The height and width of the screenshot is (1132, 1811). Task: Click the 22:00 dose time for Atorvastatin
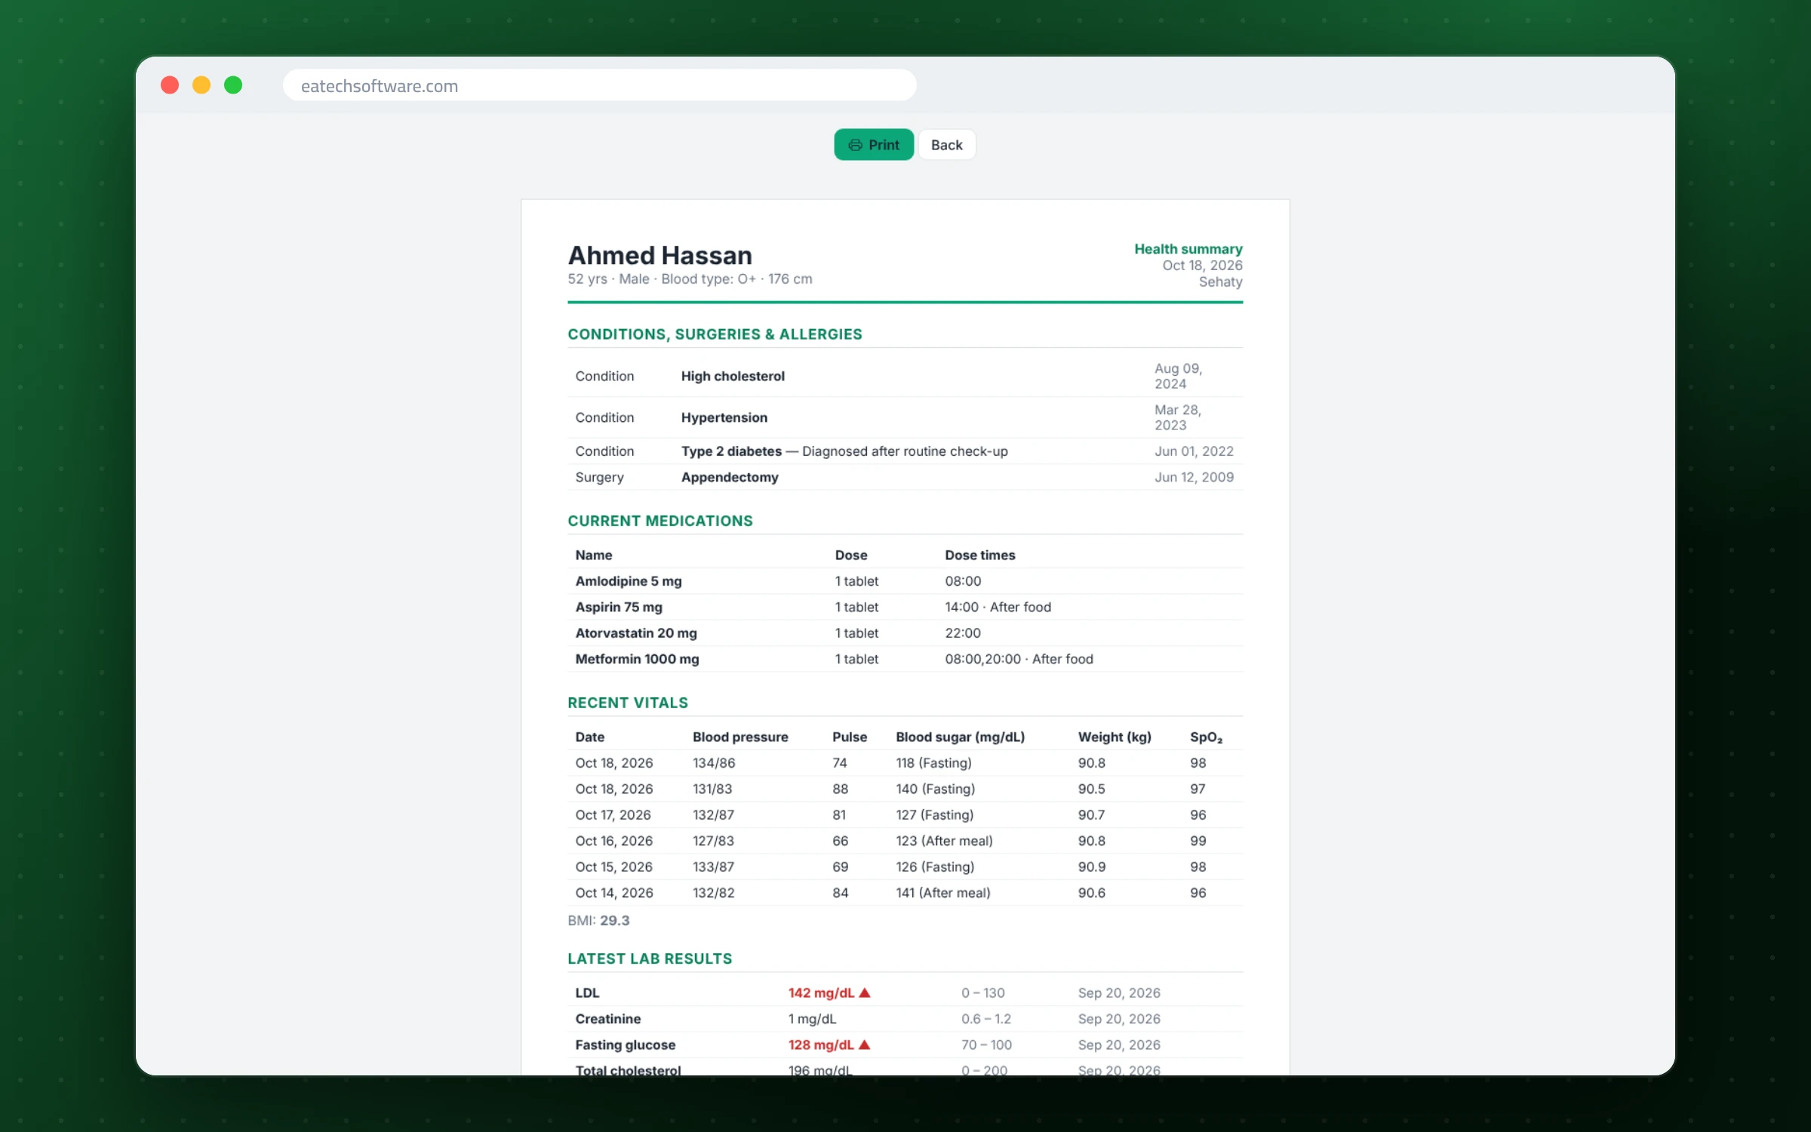point(963,633)
